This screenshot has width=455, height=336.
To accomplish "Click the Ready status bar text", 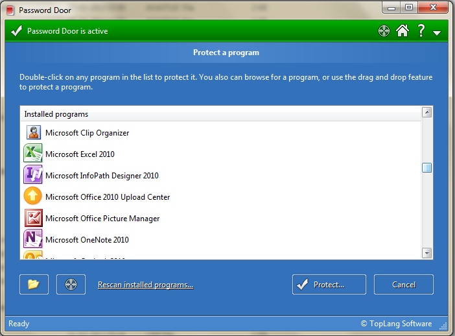I will [19, 324].
